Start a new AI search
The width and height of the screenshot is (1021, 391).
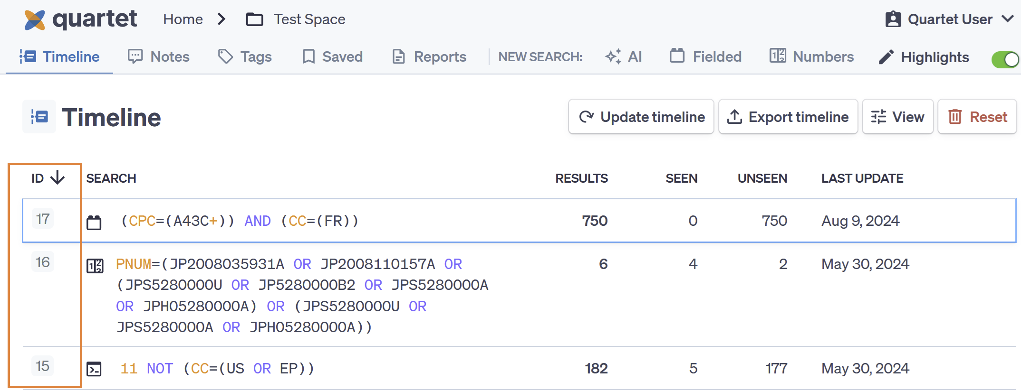624,57
